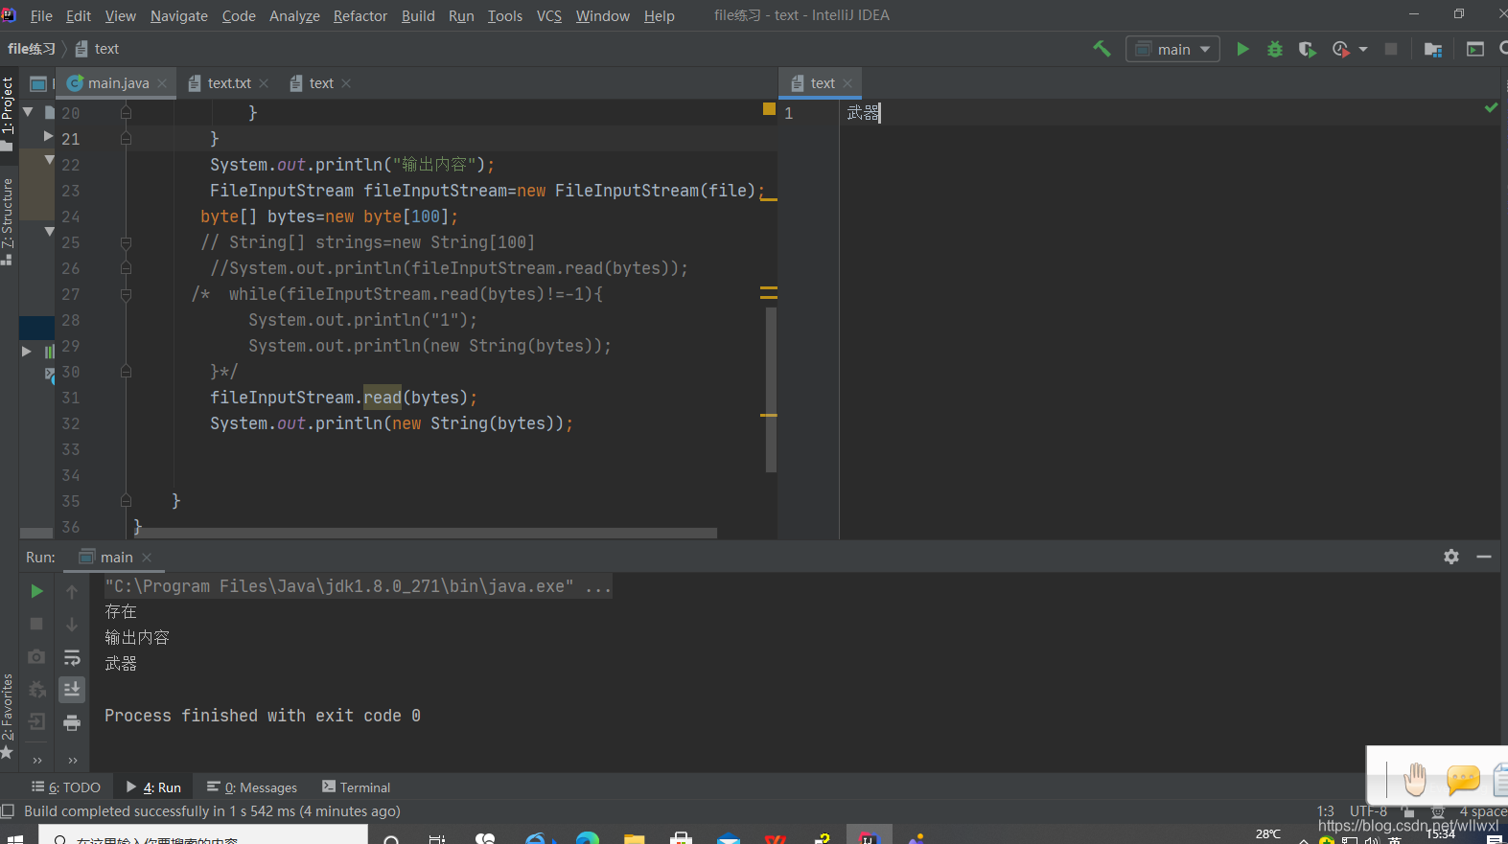The height and width of the screenshot is (844, 1508).
Task: Click the disabled Stop square in the top toolbar
Action: pyautogui.click(x=1391, y=49)
